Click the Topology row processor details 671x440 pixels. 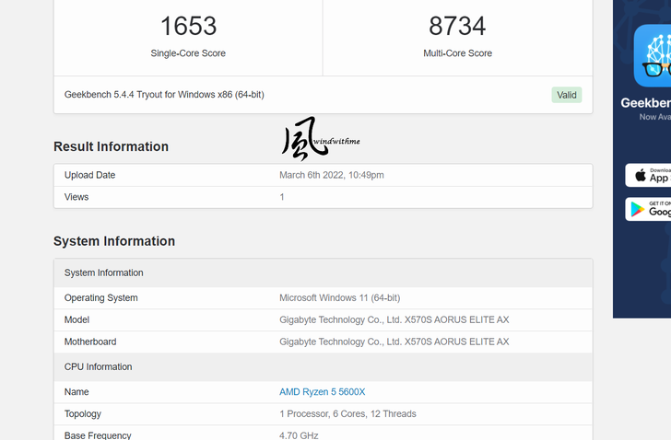pos(347,414)
